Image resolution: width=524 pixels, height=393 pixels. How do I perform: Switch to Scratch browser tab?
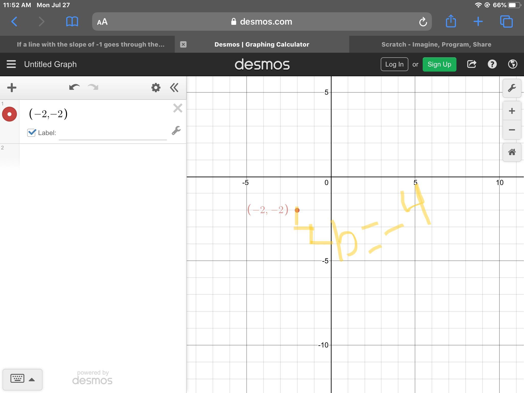(436, 45)
